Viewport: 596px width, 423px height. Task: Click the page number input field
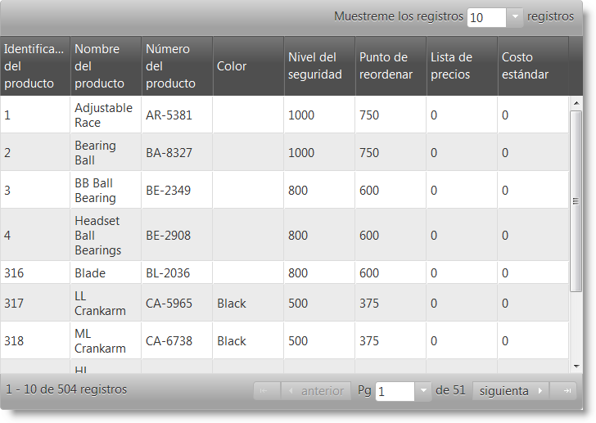(395, 391)
